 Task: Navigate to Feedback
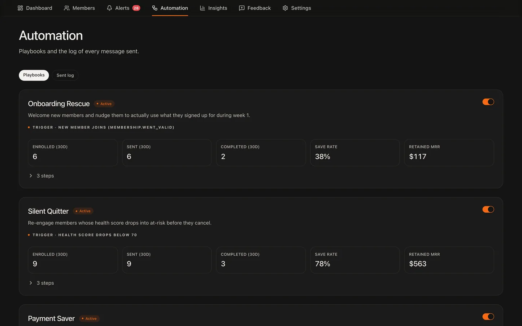point(255,8)
